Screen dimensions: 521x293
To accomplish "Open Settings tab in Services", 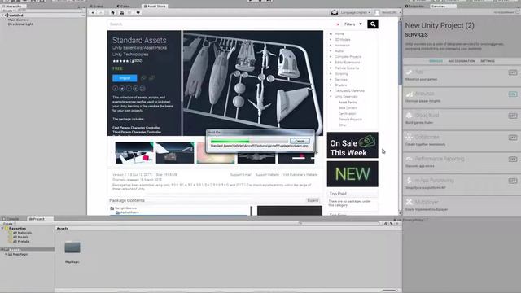I will point(488,61).
